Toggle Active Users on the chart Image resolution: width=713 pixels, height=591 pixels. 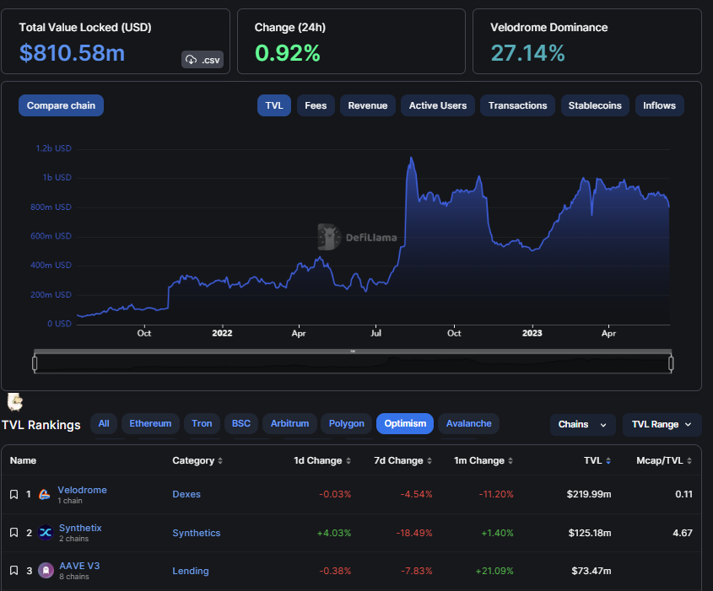tap(437, 105)
